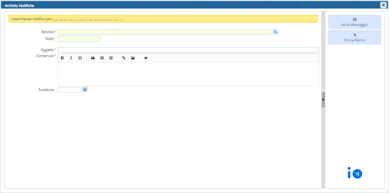The height and width of the screenshot is (193, 389).
Task: Insert an image via picture icon
Action: pos(133,58)
